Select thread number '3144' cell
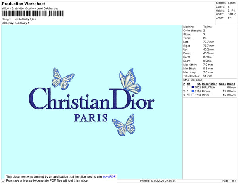This screenshot has height=184, width=238. pyautogui.click(x=198, y=91)
